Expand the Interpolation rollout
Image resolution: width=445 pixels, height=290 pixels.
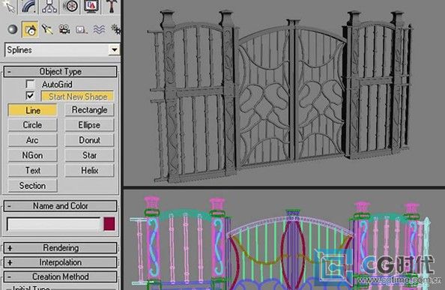(x=60, y=262)
